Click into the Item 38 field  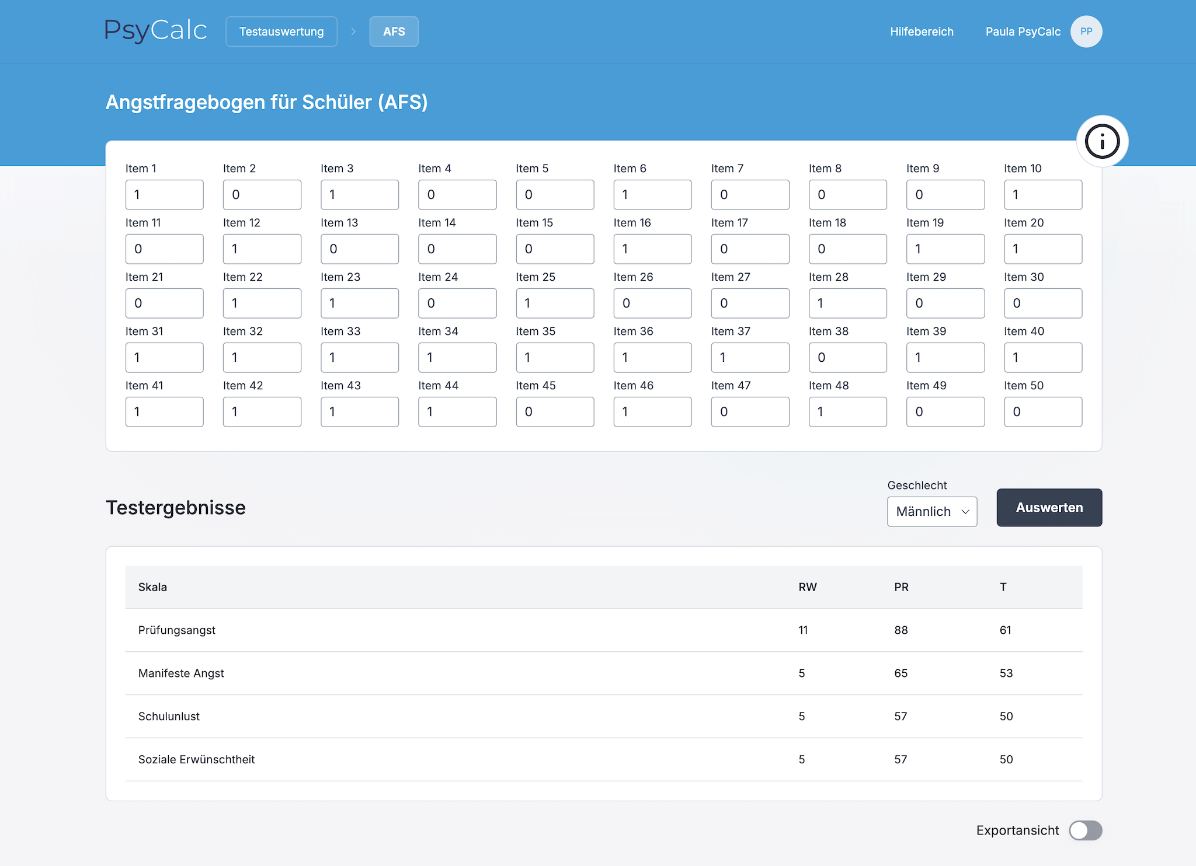click(847, 358)
